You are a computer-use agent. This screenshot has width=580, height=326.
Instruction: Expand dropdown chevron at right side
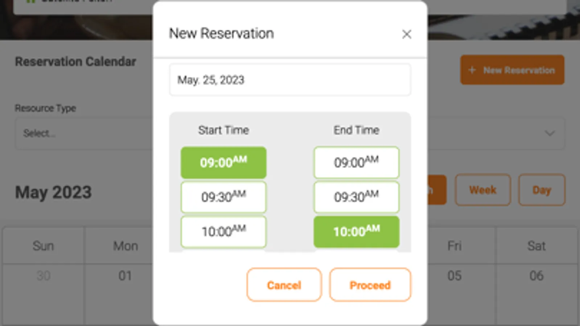click(550, 133)
